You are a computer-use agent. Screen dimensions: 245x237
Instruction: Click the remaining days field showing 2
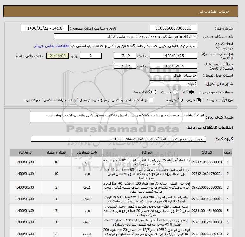(x=91, y=56)
